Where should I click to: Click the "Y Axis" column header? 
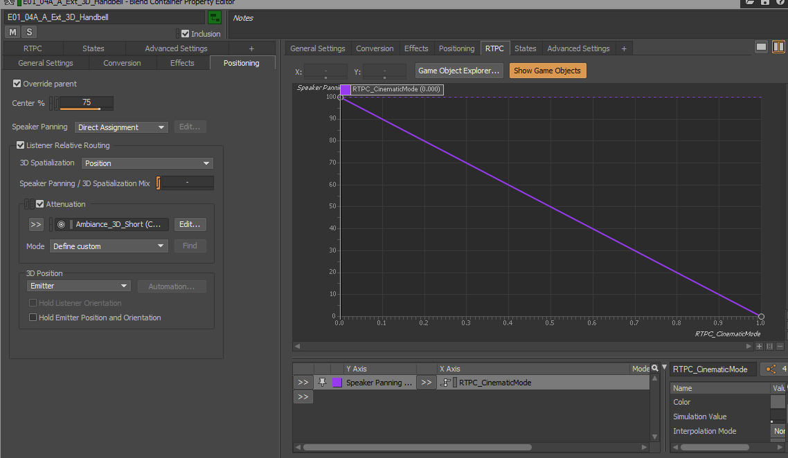357,369
